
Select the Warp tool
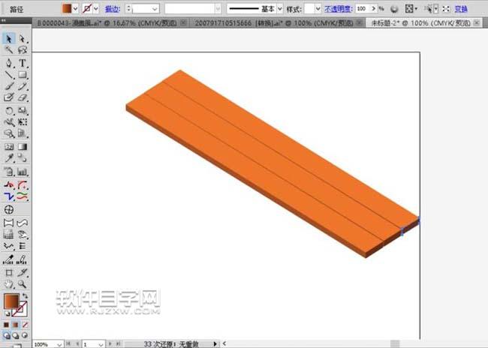(9, 122)
